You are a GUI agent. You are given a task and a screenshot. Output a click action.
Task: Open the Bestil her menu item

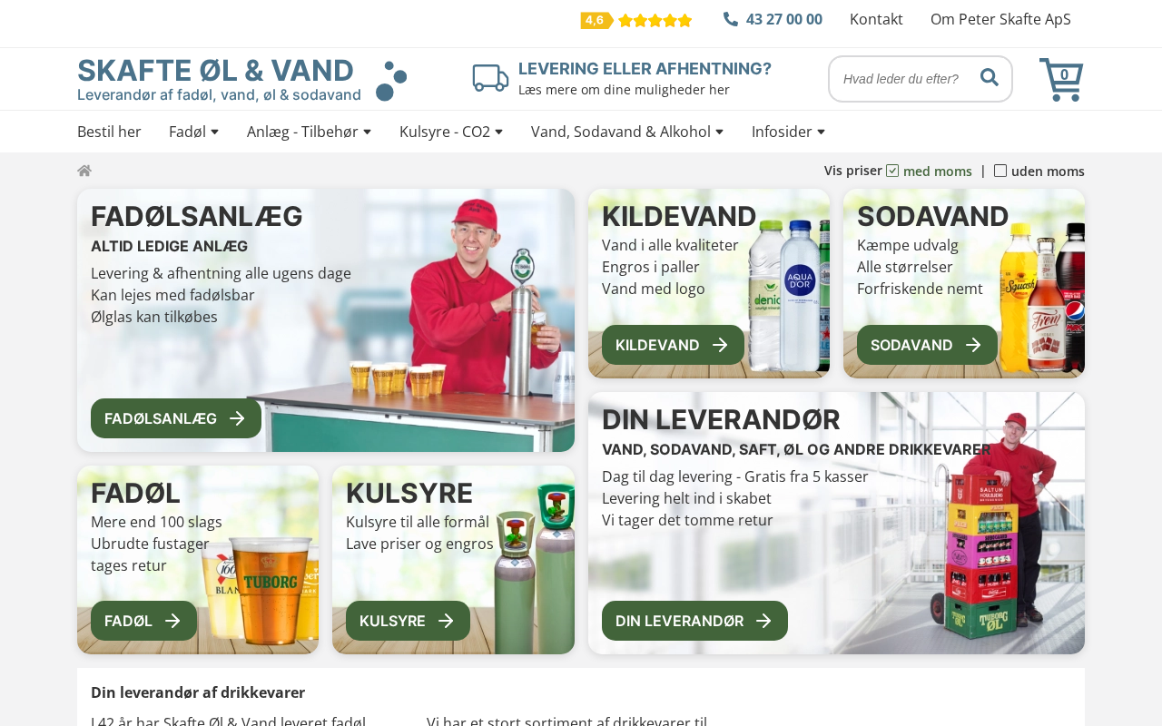(109, 132)
